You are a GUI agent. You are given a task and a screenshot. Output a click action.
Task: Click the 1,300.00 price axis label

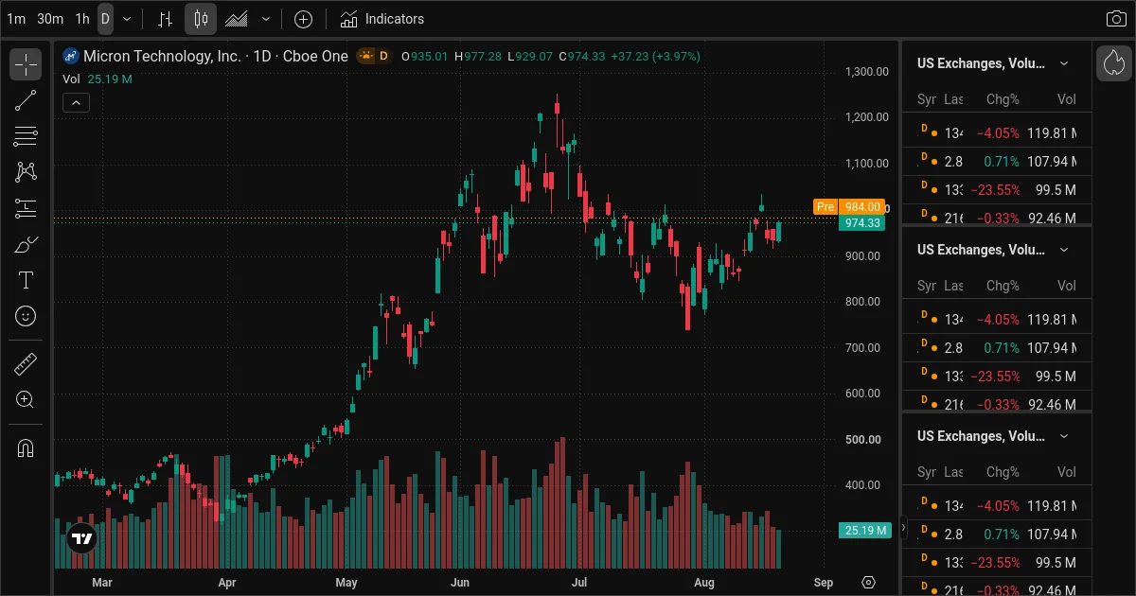coord(867,72)
